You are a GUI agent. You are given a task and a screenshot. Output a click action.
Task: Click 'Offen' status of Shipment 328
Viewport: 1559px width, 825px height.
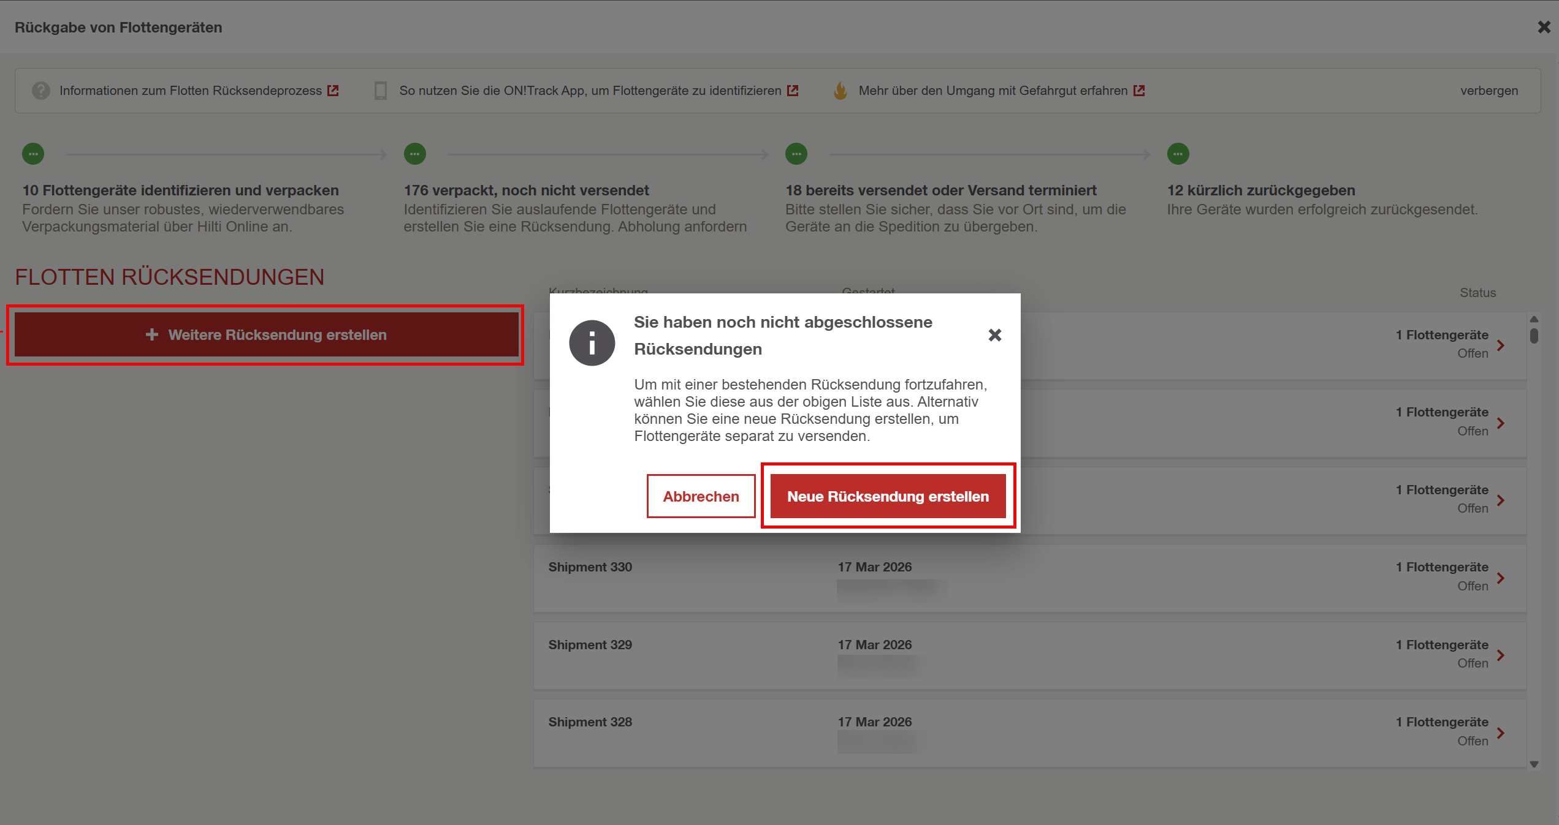(1473, 741)
